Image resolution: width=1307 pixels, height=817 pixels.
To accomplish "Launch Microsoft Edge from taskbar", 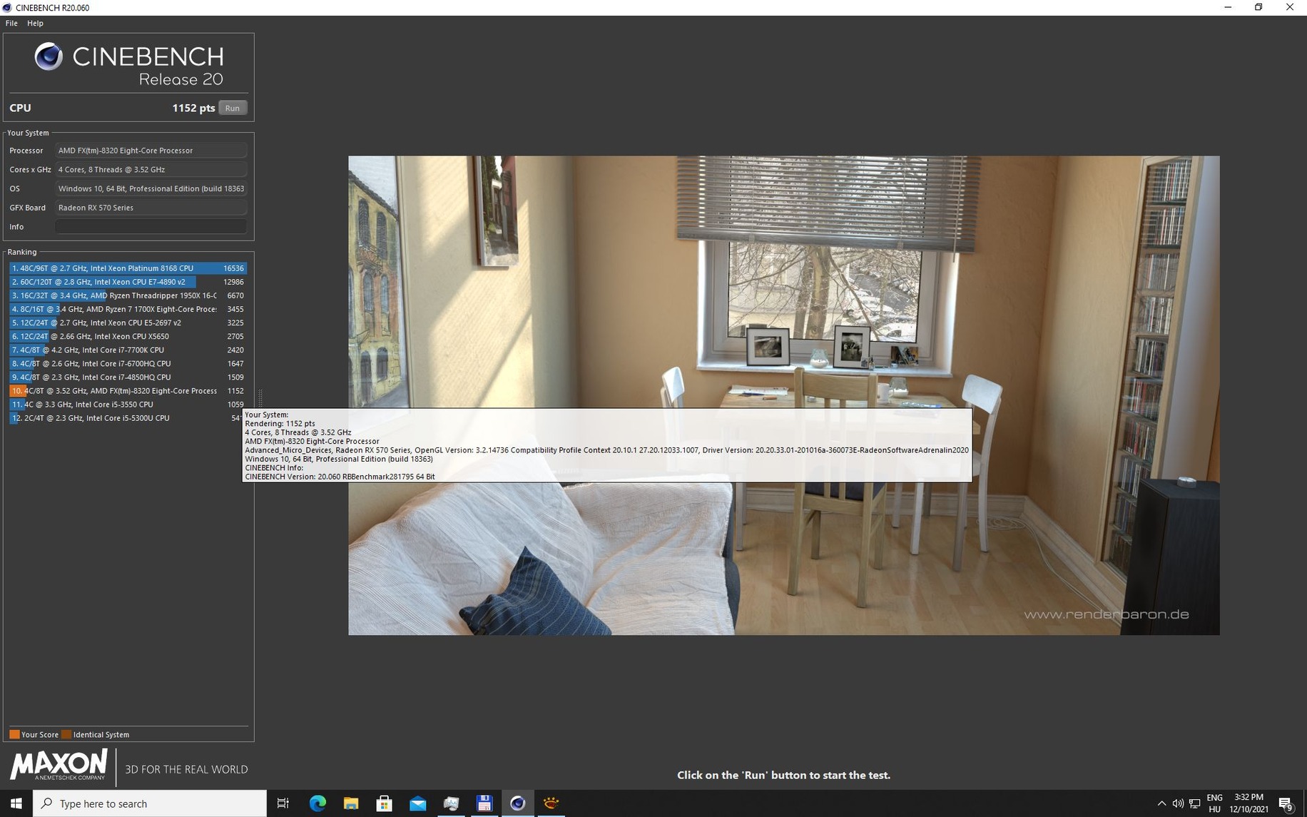I will pyautogui.click(x=317, y=803).
